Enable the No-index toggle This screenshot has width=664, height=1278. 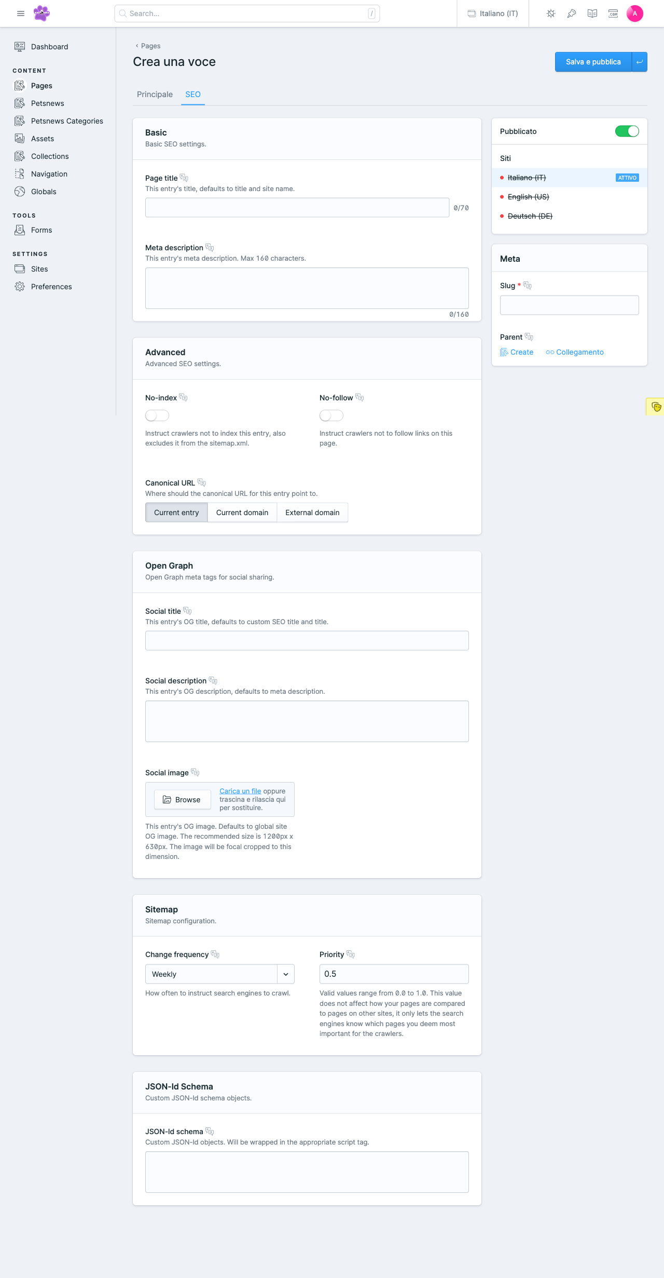[157, 415]
